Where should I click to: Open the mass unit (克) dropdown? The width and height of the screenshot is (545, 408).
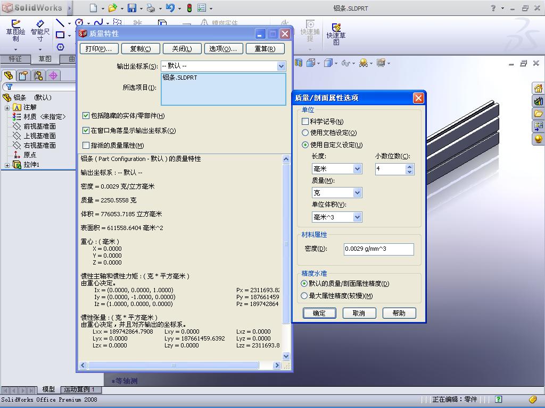tap(357, 192)
